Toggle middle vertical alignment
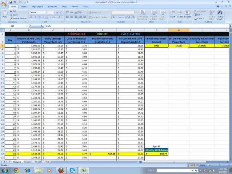 pos(72,12)
